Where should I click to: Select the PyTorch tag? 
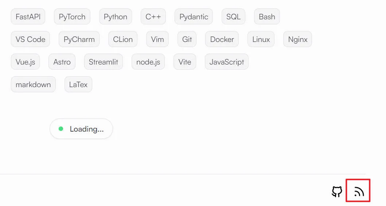coord(72,16)
